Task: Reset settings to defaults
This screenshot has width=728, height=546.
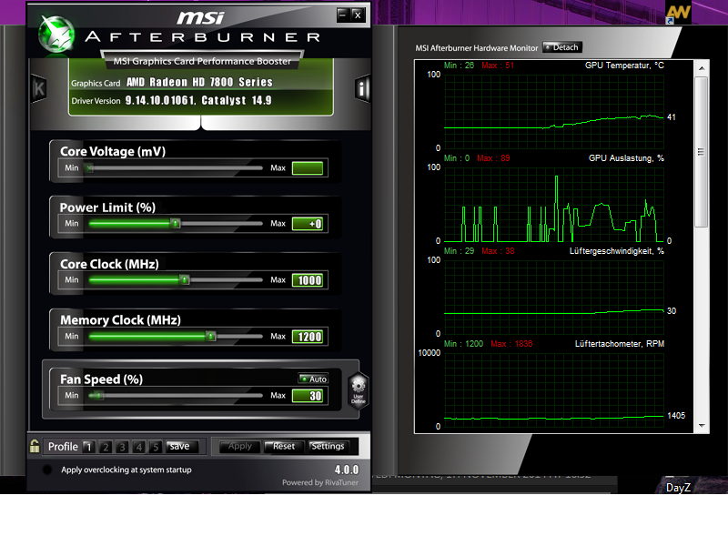Action: pyautogui.click(x=284, y=446)
